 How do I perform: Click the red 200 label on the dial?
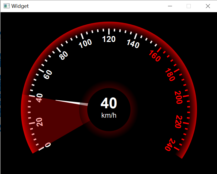point(179,97)
